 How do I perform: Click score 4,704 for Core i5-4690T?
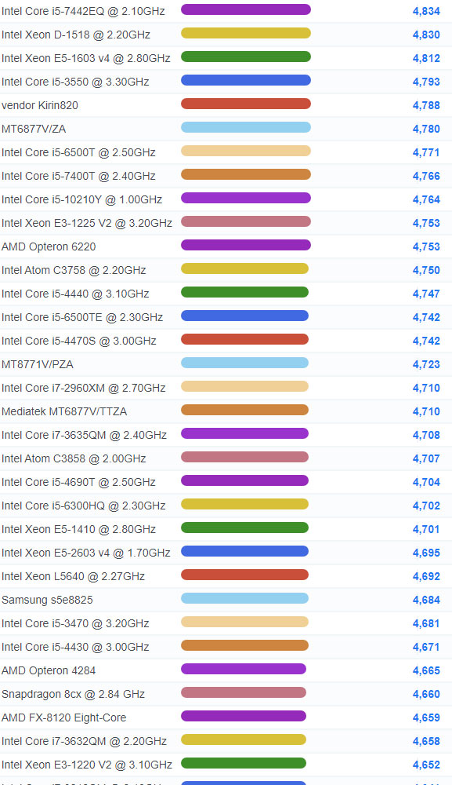(426, 482)
